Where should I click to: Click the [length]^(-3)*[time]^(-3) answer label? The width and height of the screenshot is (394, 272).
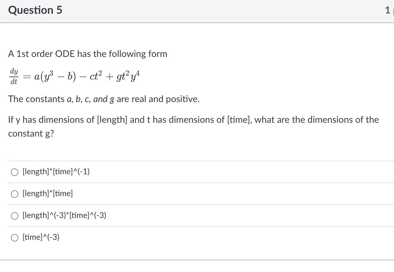point(64,215)
